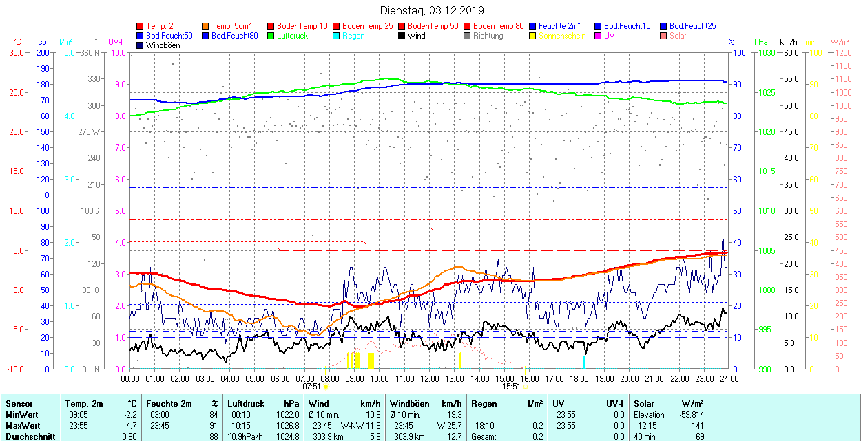The height and width of the screenshot is (441, 861).
Task: Click the 15:51 sunset time marker
Action: pos(510,387)
